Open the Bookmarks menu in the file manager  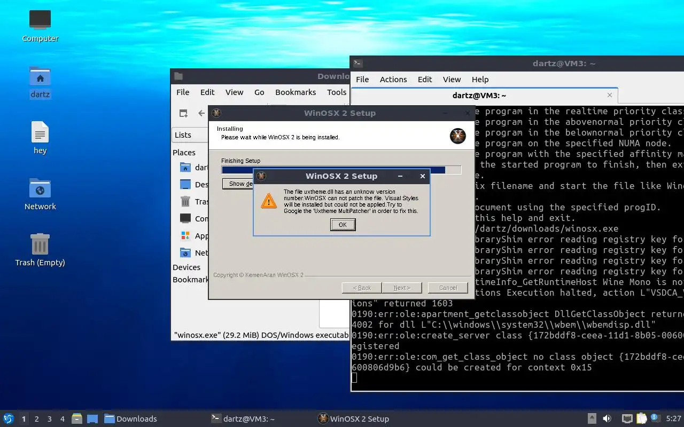[296, 92]
